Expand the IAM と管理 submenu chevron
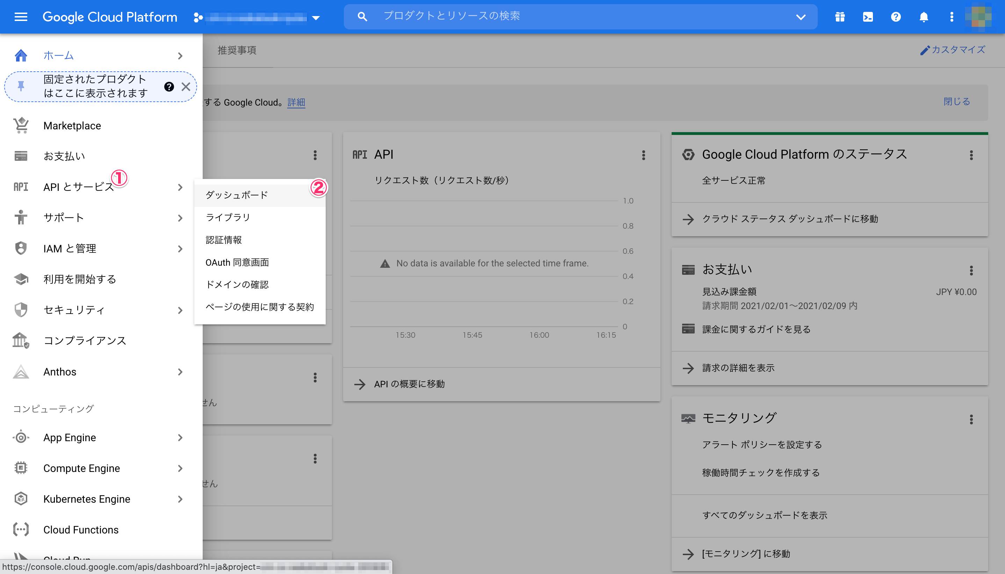Image resolution: width=1005 pixels, height=574 pixels. [x=180, y=249]
